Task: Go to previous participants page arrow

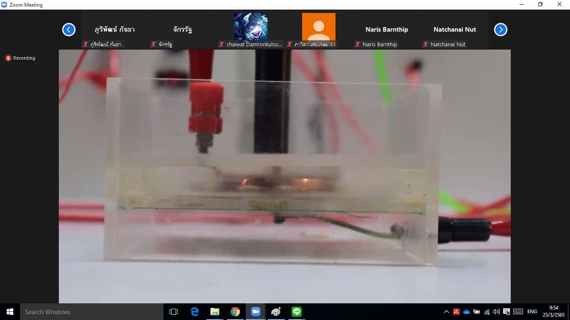Action: (69, 30)
